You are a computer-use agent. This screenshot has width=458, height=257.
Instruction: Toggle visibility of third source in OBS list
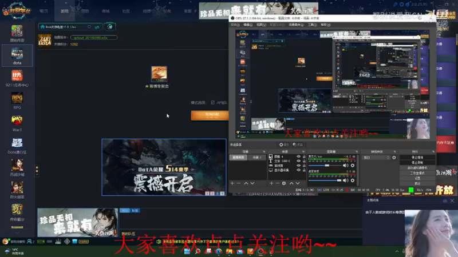298,166
